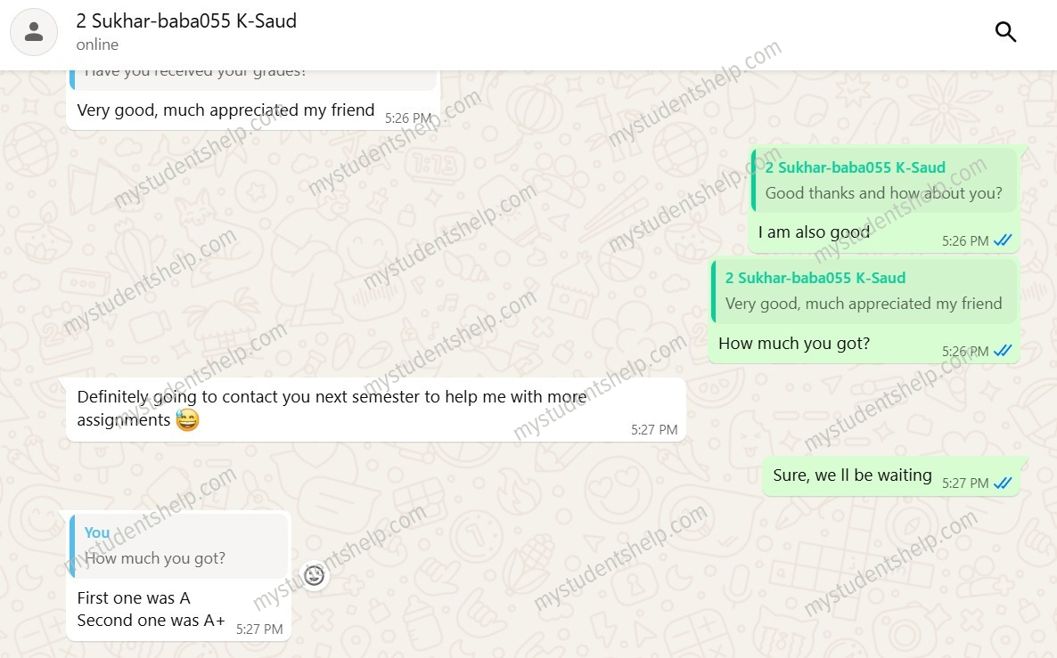
Task: Open the chat search magnifier icon
Action: (1005, 32)
